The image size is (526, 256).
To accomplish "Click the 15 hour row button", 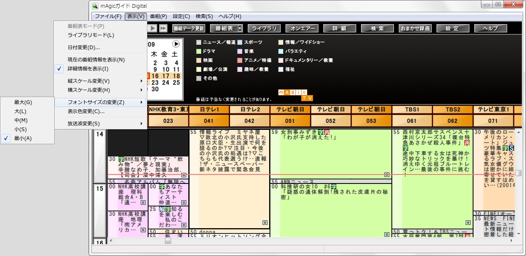I will point(100,211).
